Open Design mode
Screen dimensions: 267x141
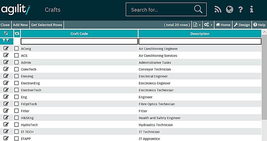coord(242,25)
